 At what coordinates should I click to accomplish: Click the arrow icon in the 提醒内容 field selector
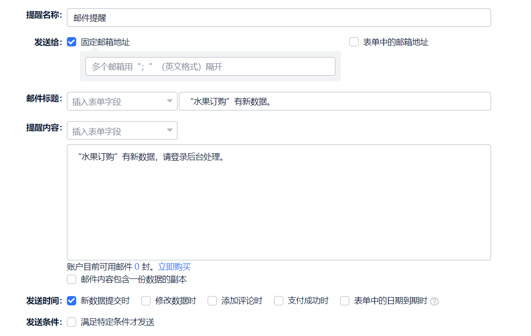pos(170,131)
